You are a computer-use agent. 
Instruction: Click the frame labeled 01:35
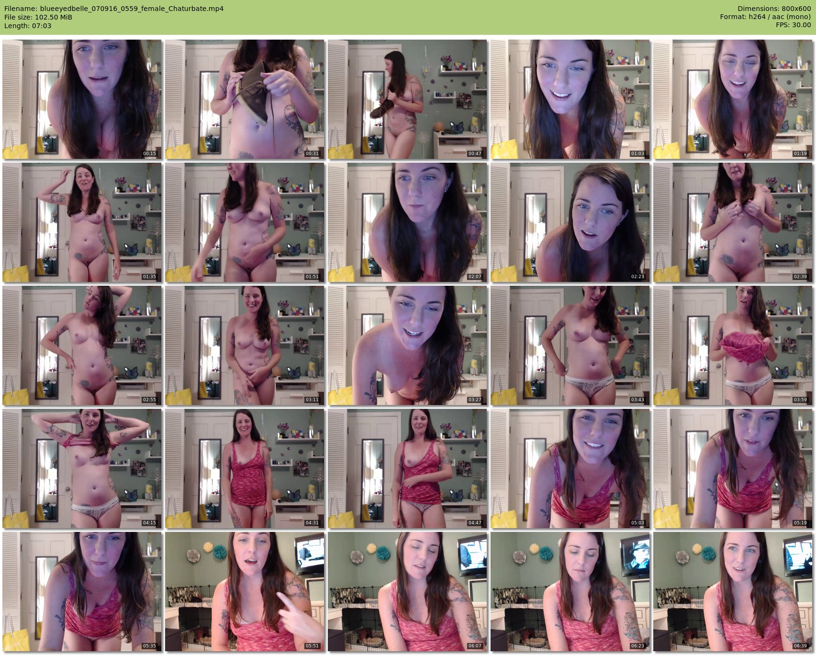82,222
